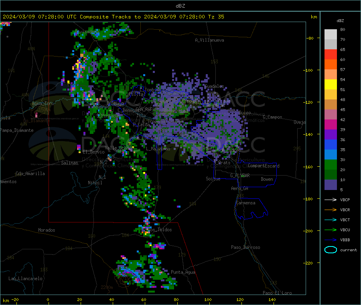Click the white VBCP arrow legend icon
Image resolution: width=361 pixels, height=305 pixels.
(331, 200)
